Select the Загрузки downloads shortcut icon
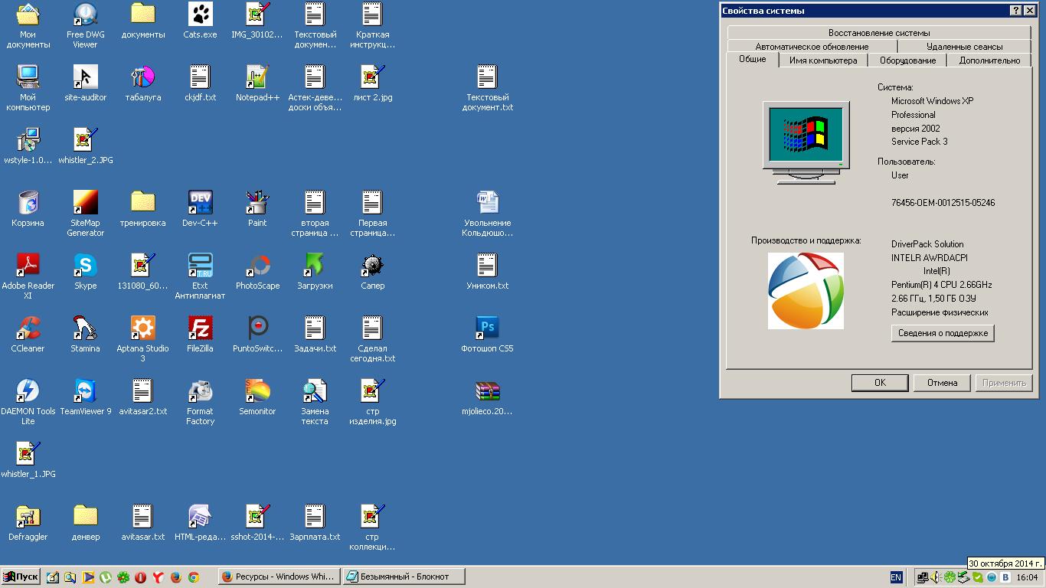1046x588 pixels. pos(315,273)
